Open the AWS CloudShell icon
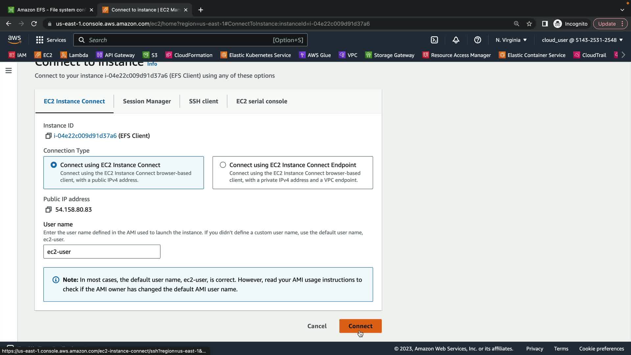Viewport: 631px width, 355px height. [x=434, y=40]
